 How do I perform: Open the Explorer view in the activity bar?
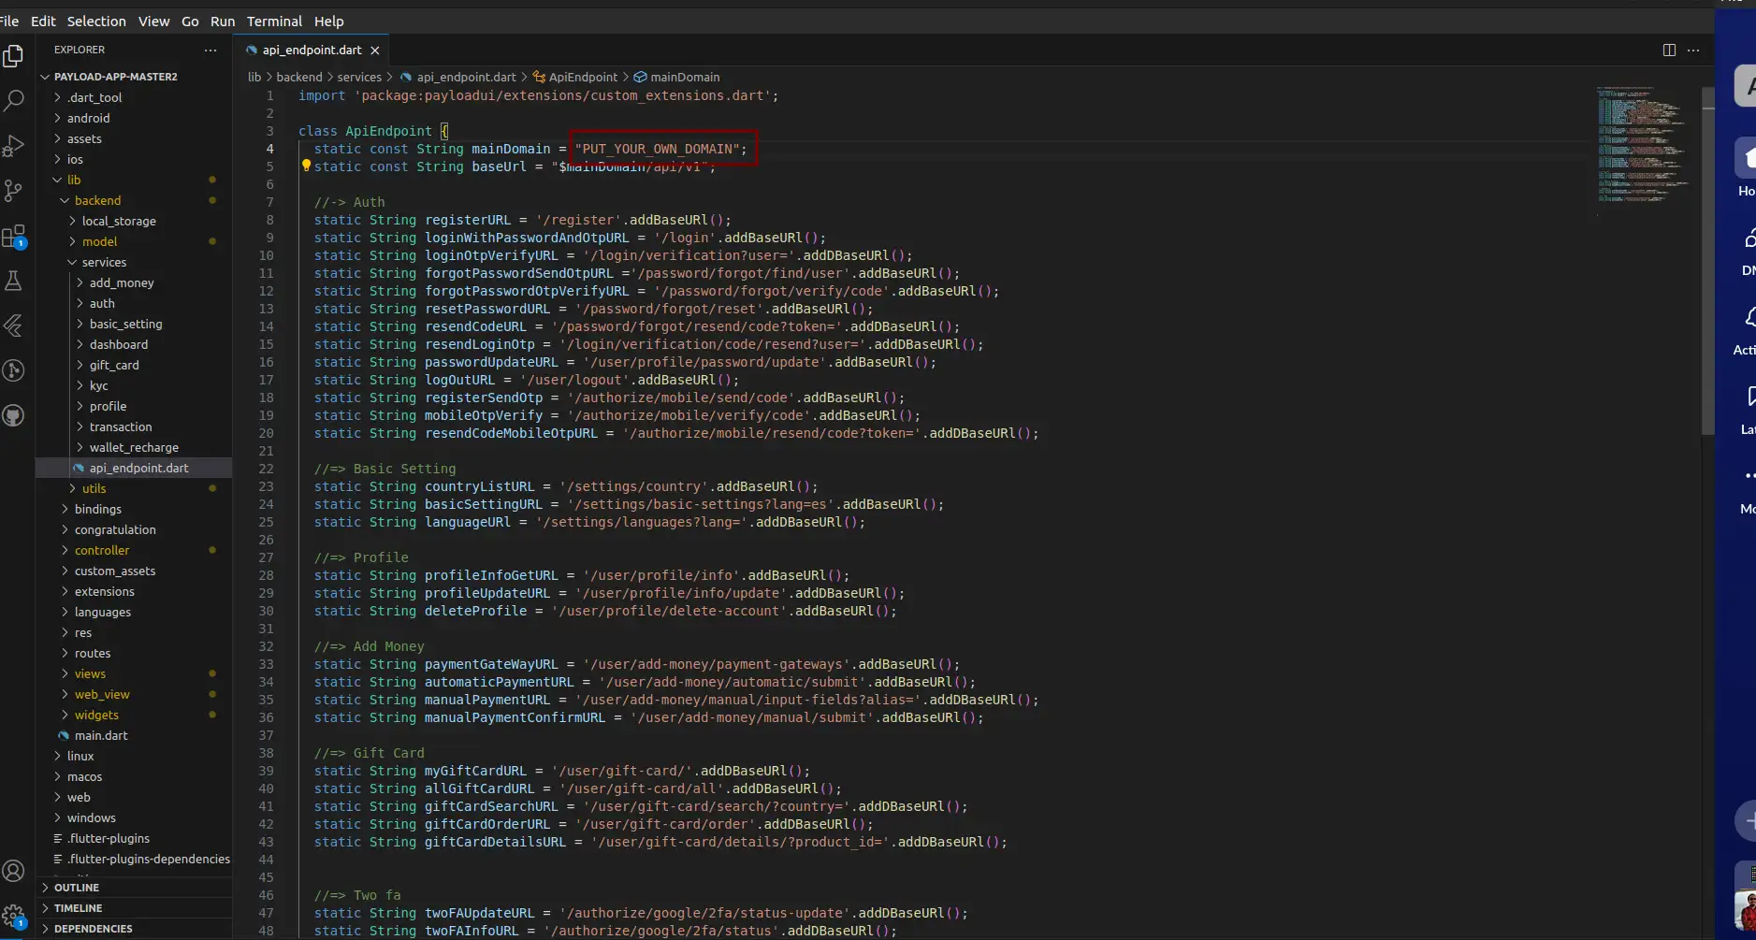pyautogui.click(x=14, y=56)
